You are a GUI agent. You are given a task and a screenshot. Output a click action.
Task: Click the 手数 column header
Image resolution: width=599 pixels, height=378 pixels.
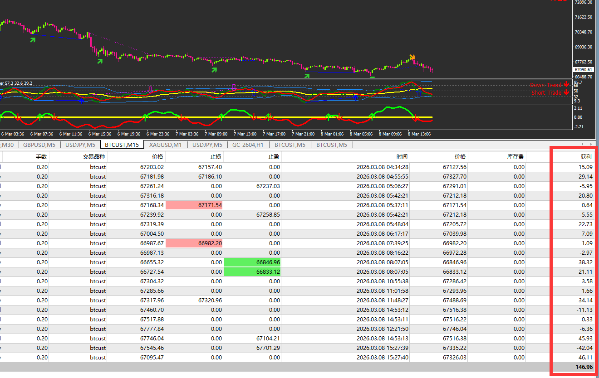point(42,157)
